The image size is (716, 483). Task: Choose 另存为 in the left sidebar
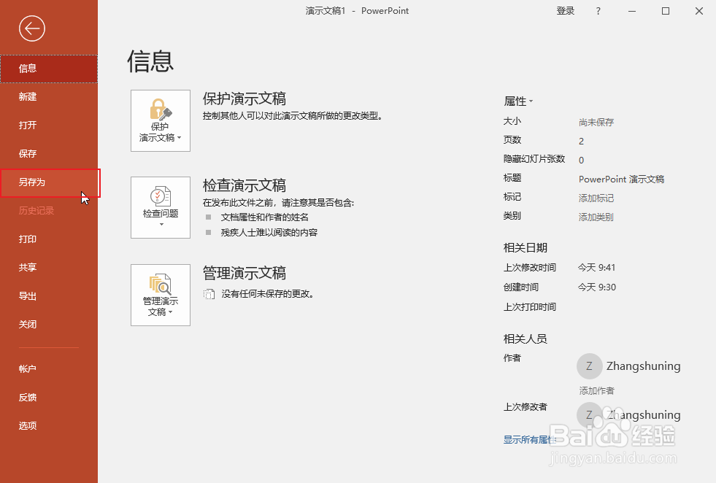tap(49, 182)
